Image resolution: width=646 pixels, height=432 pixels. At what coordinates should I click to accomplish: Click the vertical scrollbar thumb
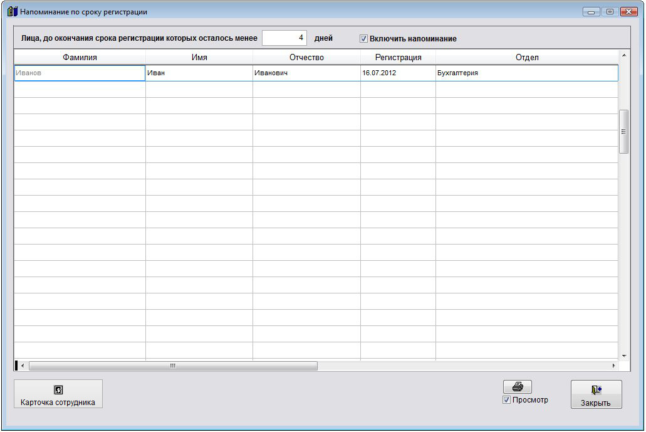click(x=623, y=132)
